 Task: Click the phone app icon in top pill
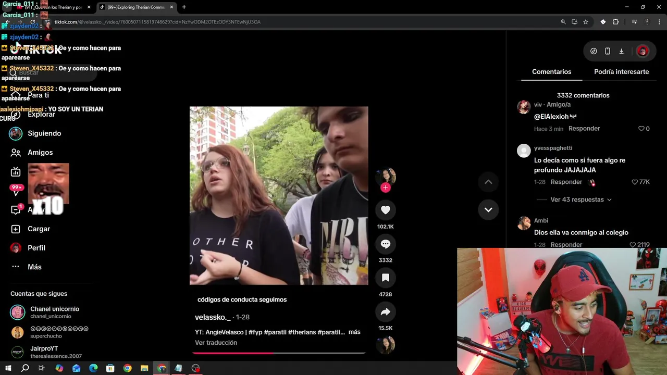pos(608,51)
